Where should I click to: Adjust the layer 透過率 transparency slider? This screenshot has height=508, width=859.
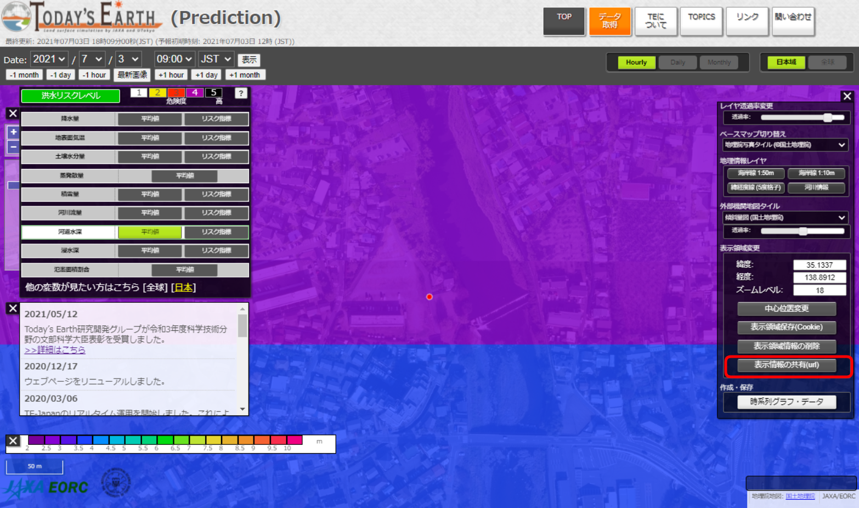[x=803, y=117]
